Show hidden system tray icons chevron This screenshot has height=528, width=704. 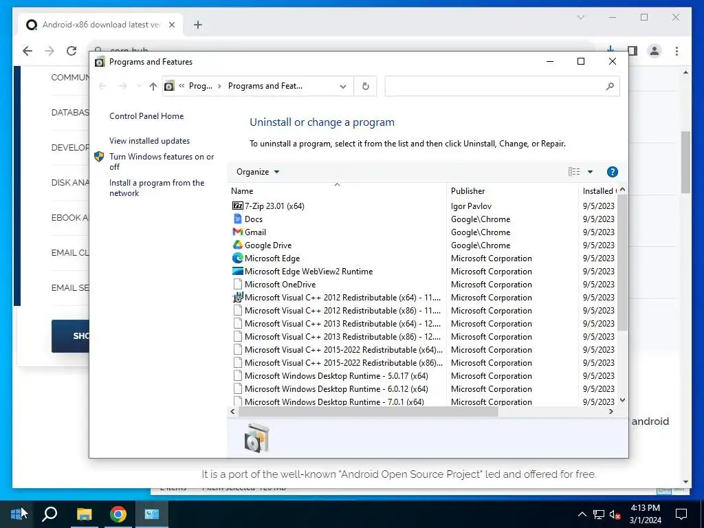pos(582,514)
